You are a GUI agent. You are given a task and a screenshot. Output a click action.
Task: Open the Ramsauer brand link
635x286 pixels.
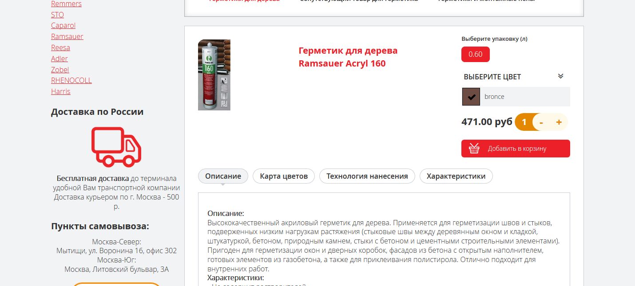(67, 36)
